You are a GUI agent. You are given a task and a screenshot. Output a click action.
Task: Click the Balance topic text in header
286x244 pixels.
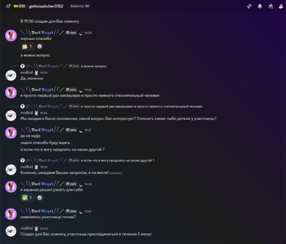pos(80,6)
